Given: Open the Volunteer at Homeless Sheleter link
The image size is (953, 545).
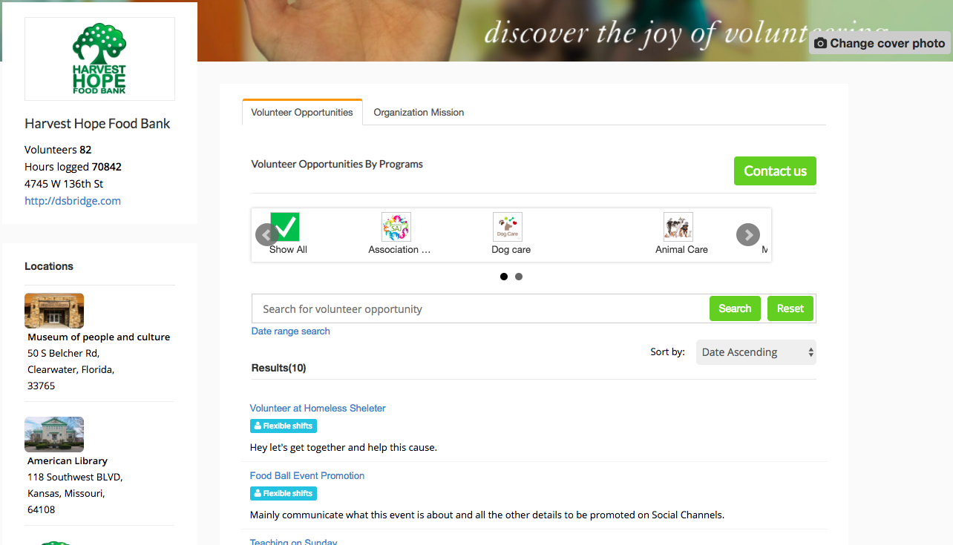Looking at the screenshot, I should click(x=318, y=409).
